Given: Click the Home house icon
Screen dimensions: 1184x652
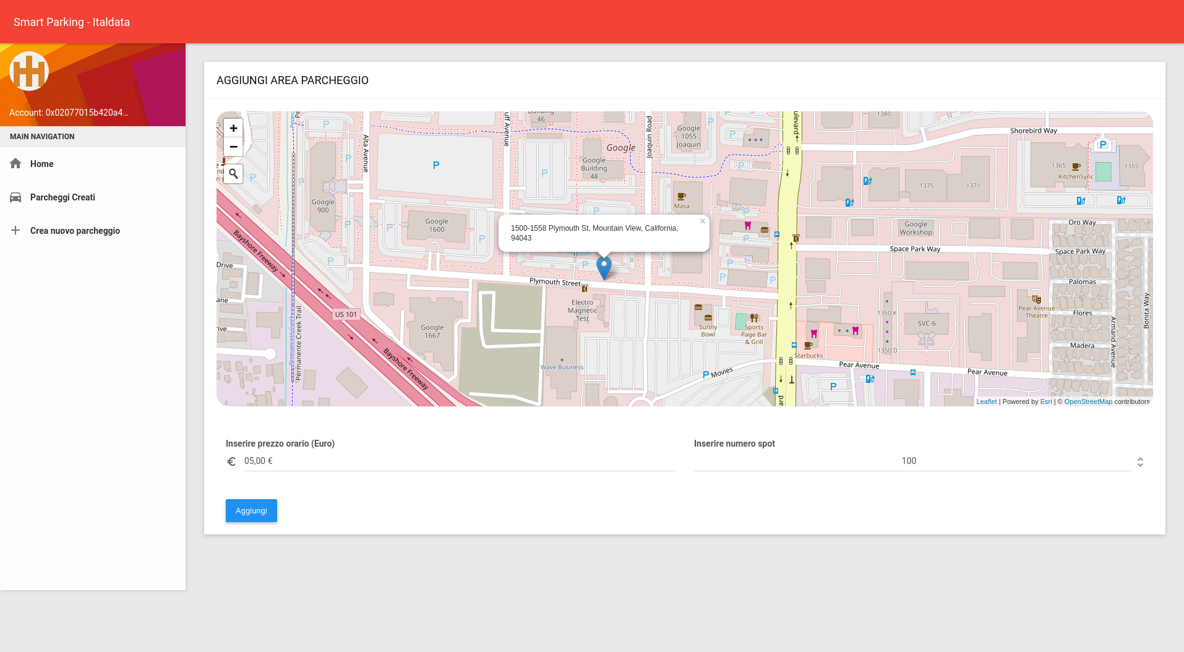Looking at the screenshot, I should pyautogui.click(x=15, y=163).
